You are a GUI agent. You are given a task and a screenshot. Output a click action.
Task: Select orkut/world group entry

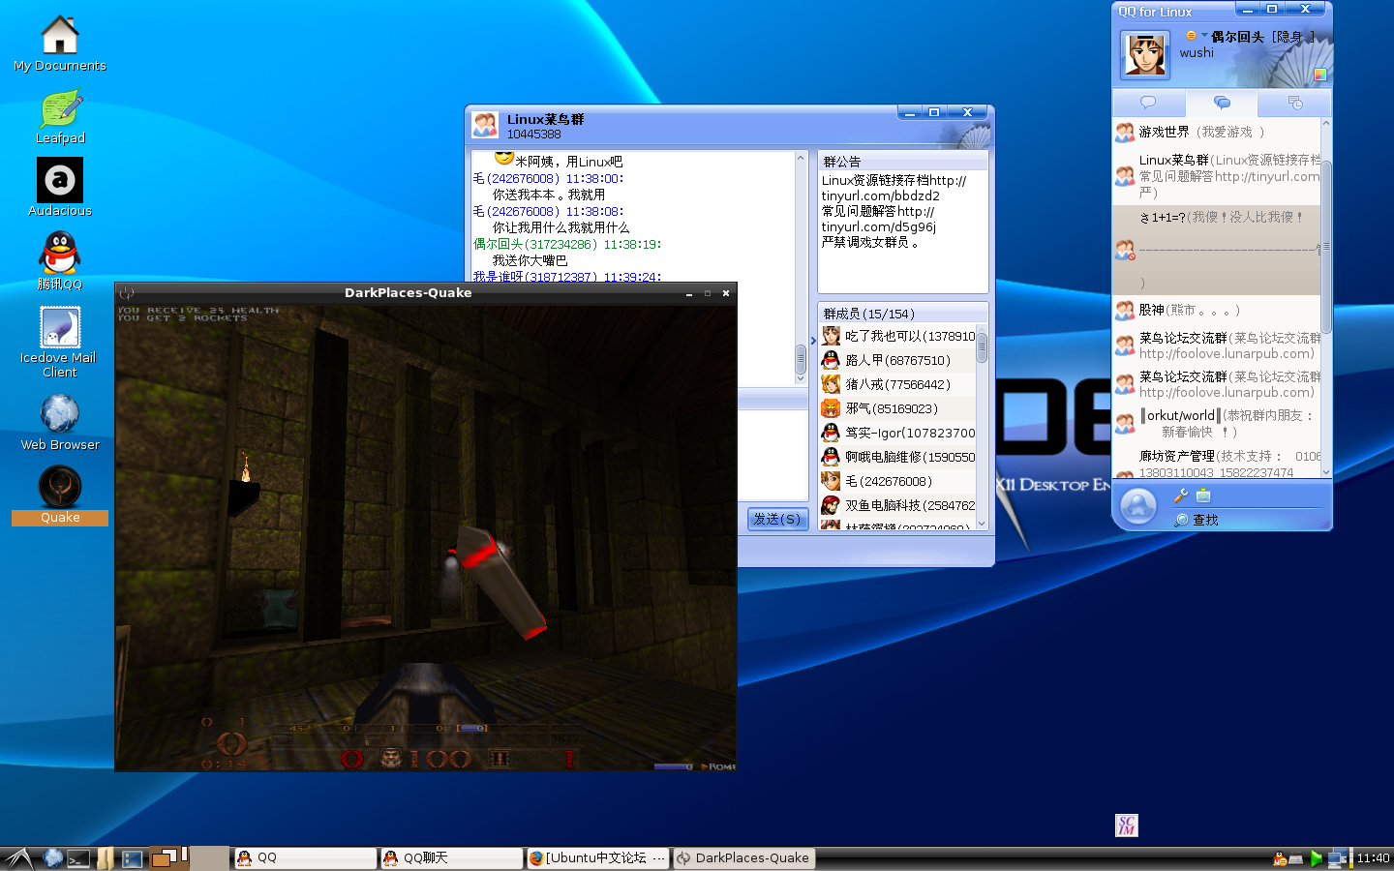pyautogui.click(x=1217, y=423)
